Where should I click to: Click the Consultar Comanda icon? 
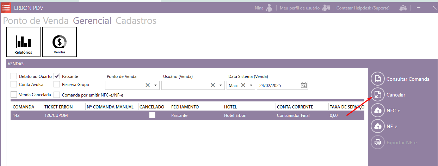tap(377, 79)
